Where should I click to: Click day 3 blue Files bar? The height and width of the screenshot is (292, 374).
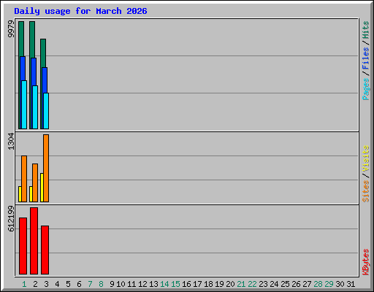[45, 80]
